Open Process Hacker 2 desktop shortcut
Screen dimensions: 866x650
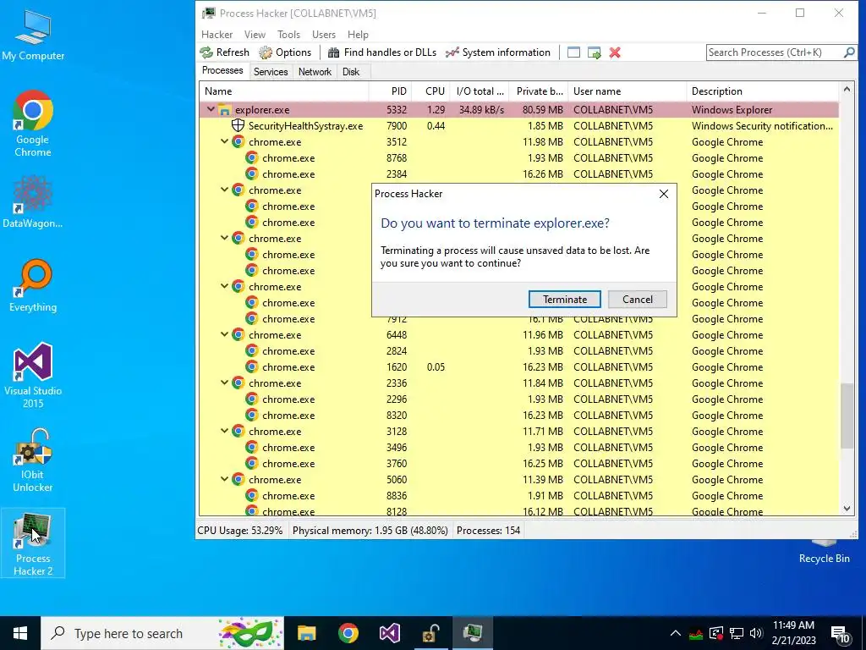(33, 543)
